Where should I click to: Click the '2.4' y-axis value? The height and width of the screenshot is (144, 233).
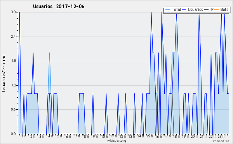(x=13, y=37)
